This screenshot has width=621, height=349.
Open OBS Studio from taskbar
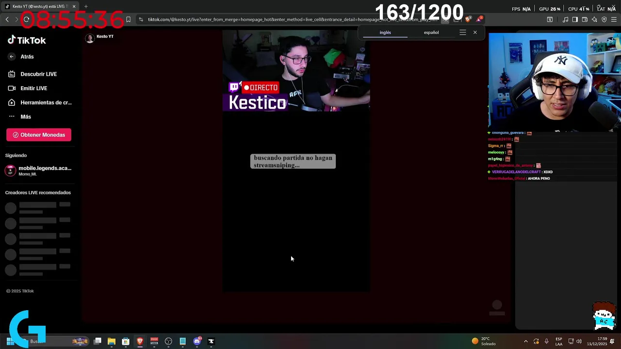pos(168,341)
